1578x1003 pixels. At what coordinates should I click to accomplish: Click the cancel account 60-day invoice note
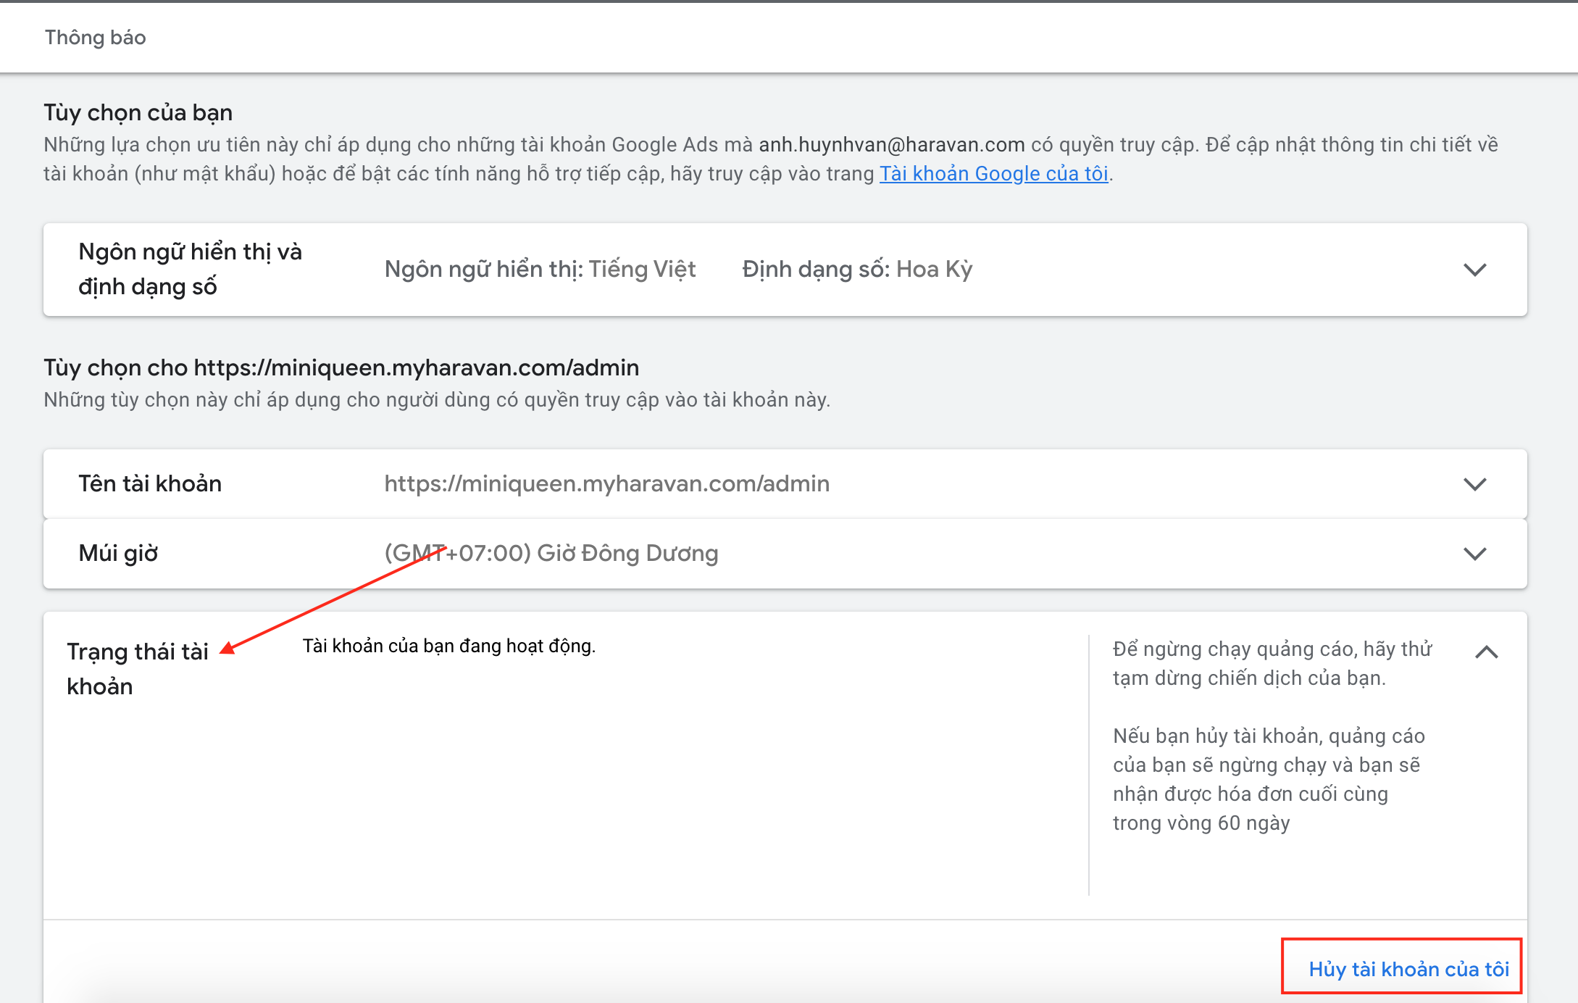tap(1268, 779)
